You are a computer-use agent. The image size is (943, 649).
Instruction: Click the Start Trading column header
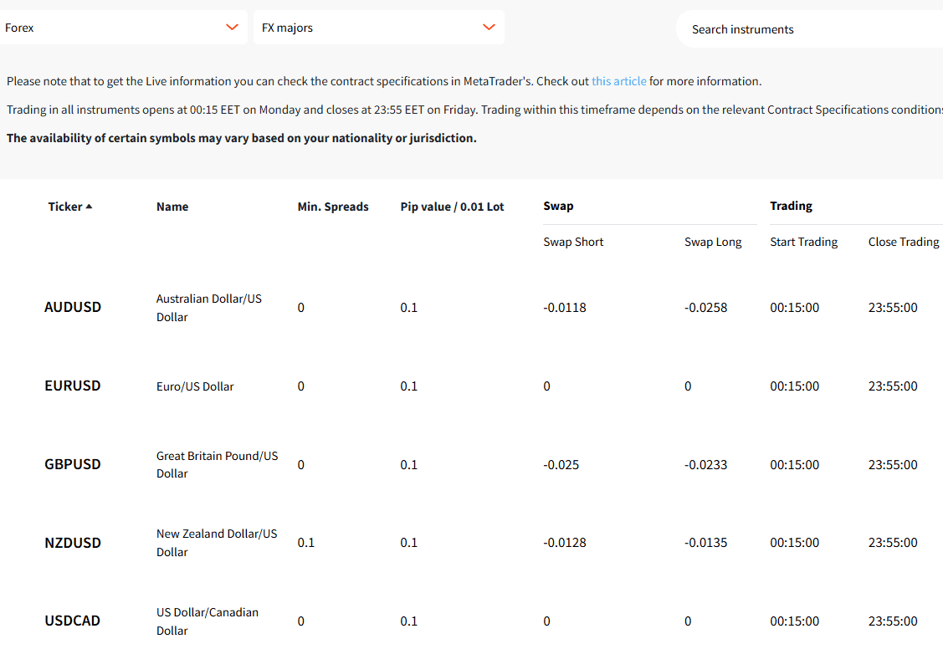(x=803, y=242)
